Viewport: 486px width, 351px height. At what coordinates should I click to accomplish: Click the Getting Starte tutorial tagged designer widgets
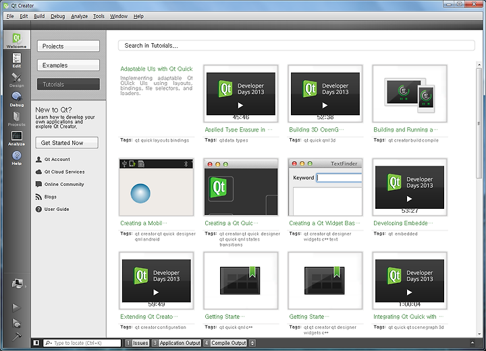pos(325,281)
